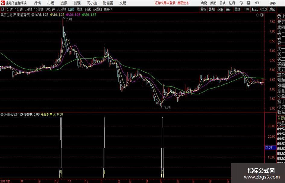
Task: Expand the main chart indicator dropdown arrow
Action: (x=33, y=15)
